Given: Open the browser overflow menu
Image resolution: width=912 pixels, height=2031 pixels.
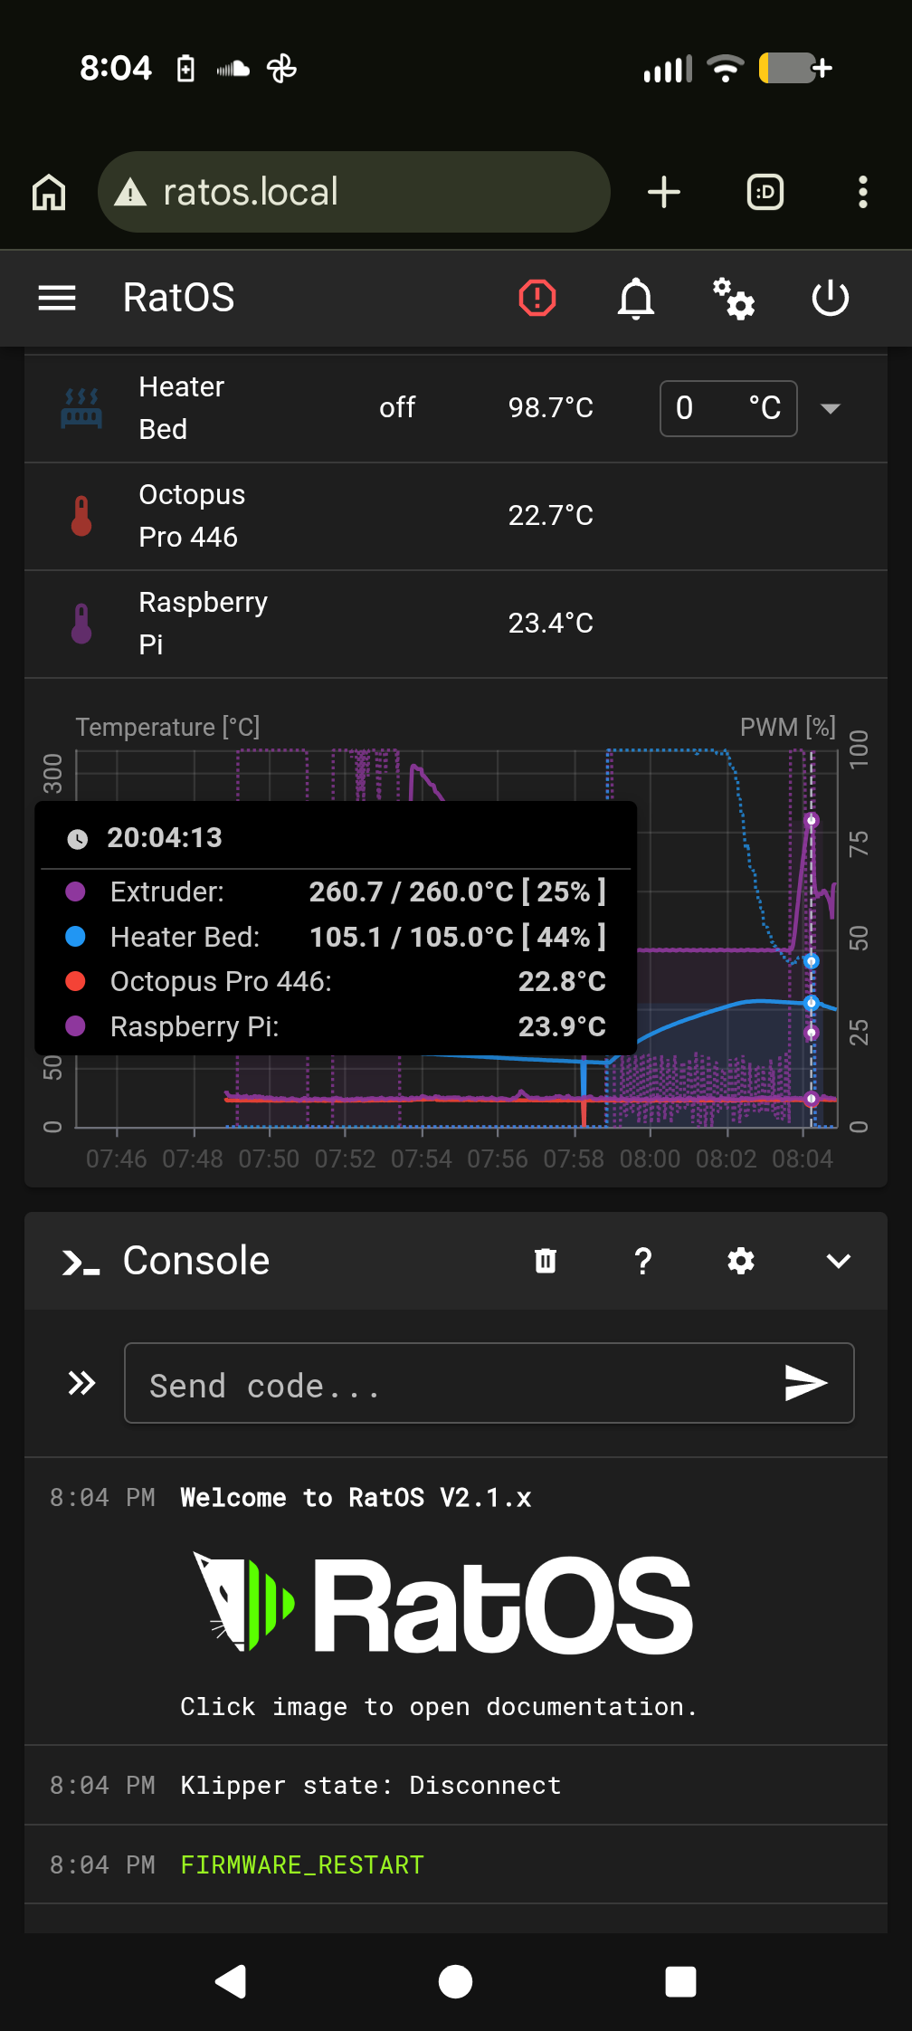Looking at the screenshot, I should point(862,191).
